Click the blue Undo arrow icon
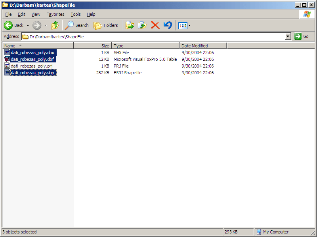This screenshot has width=317, height=237. pos(168,25)
